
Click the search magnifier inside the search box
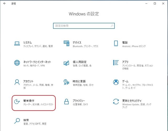click(x=112, y=26)
